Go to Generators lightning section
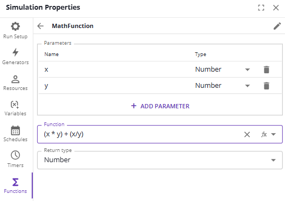This screenshot has height=201, width=285. (16, 57)
